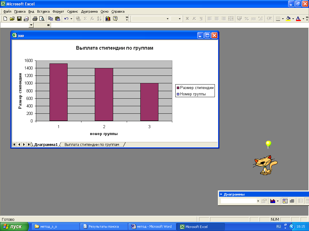This screenshot has width=309, height=231.
Task: Click the Save floppy disk icon
Action: click(19, 19)
